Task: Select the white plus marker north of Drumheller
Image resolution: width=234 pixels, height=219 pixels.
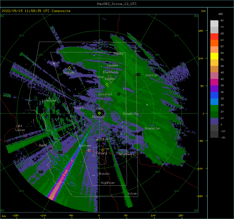Action: 147,105
